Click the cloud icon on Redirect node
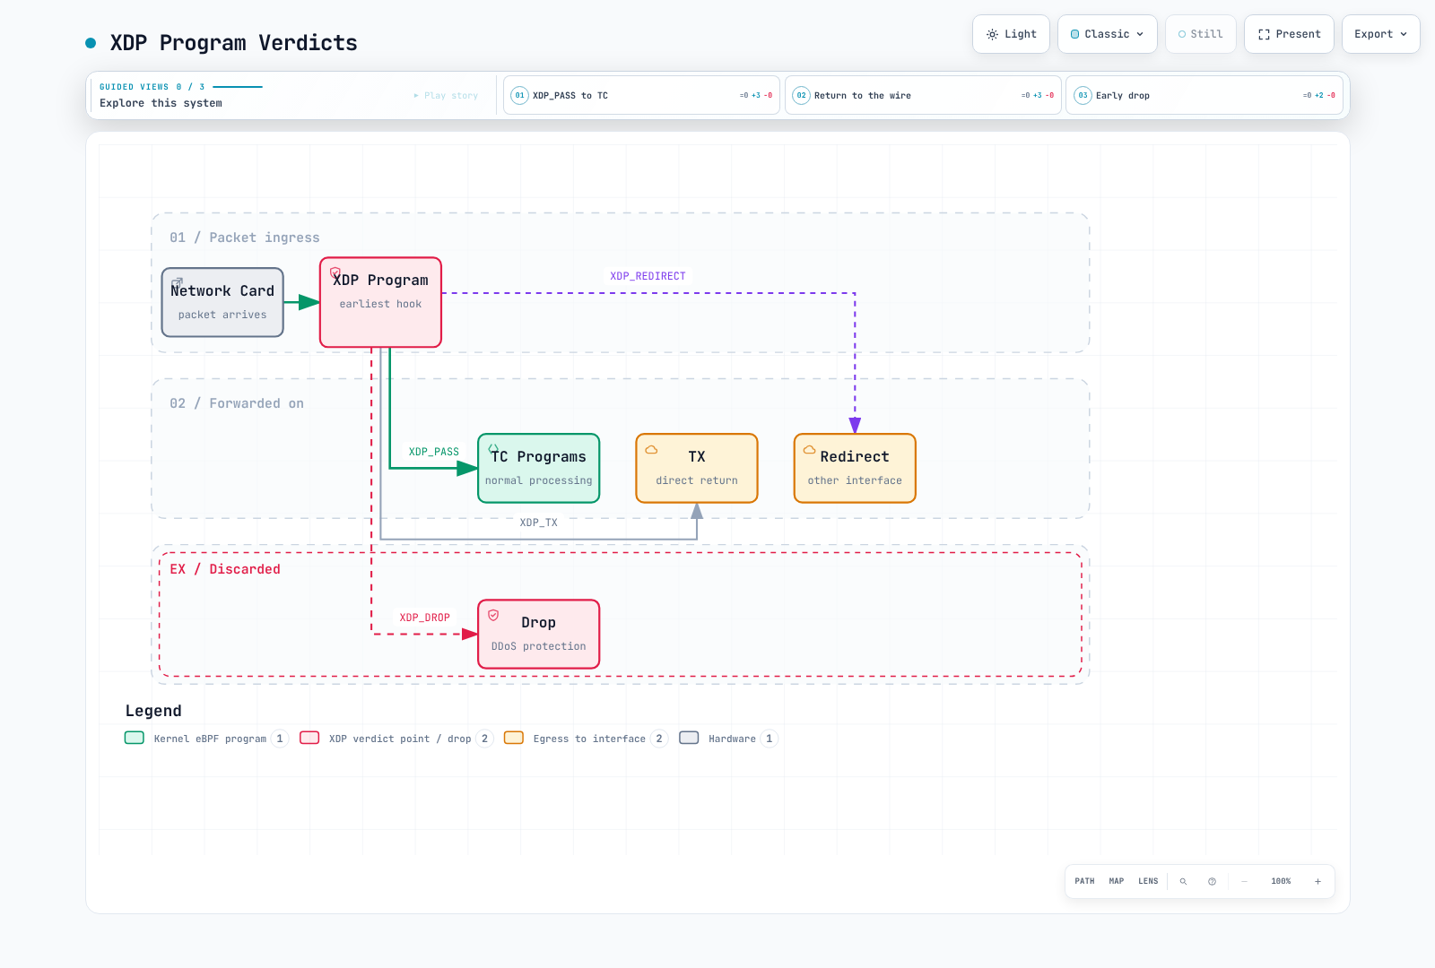This screenshot has width=1435, height=968. (x=809, y=449)
